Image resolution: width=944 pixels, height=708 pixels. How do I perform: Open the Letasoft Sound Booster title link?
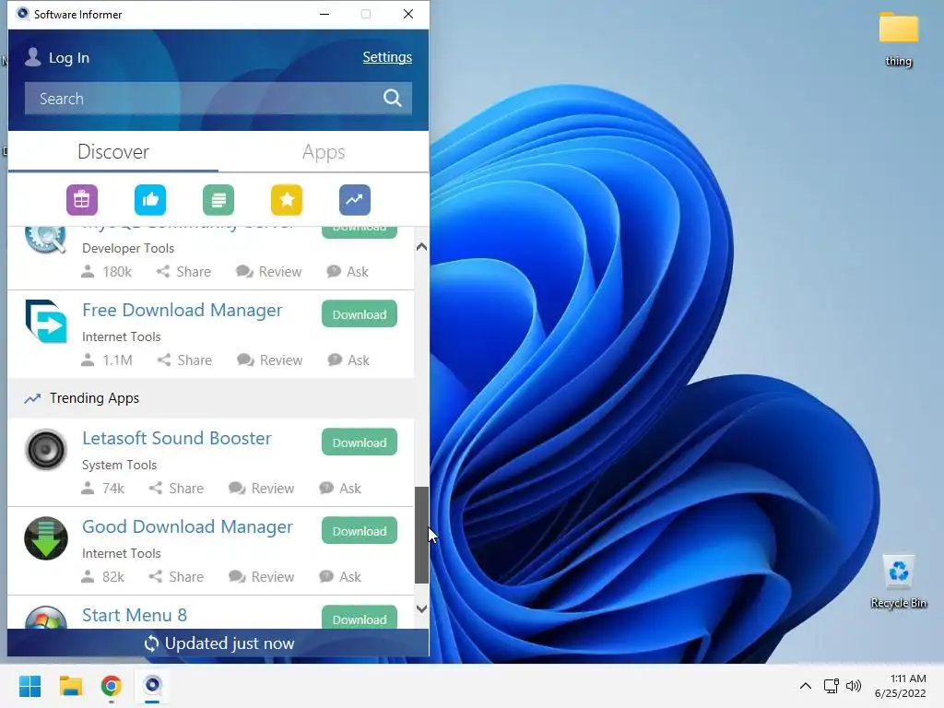tap(176, 438)
